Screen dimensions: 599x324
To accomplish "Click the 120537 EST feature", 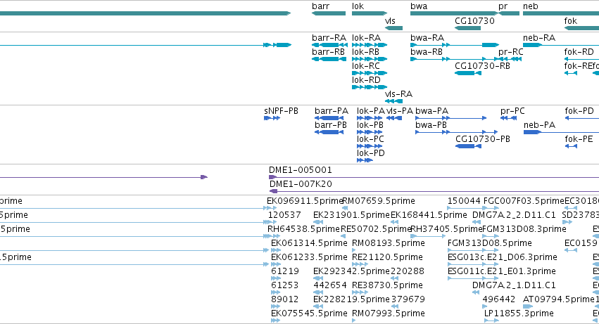I will [x=272, y=222].
